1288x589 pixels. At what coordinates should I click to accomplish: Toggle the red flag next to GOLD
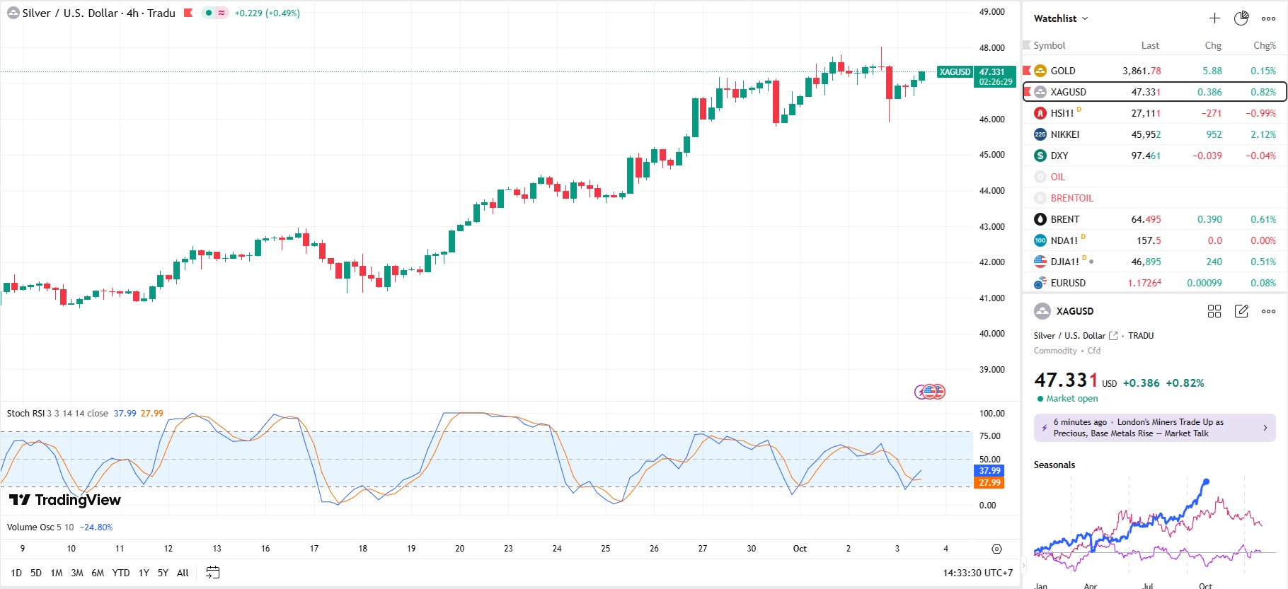pos(1027,71)
